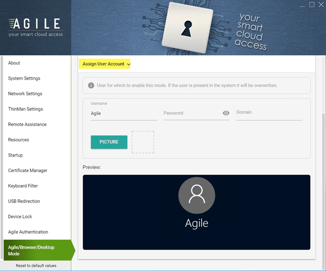Click the PICTURE button
326x271 pixels.
coord(109,142)
